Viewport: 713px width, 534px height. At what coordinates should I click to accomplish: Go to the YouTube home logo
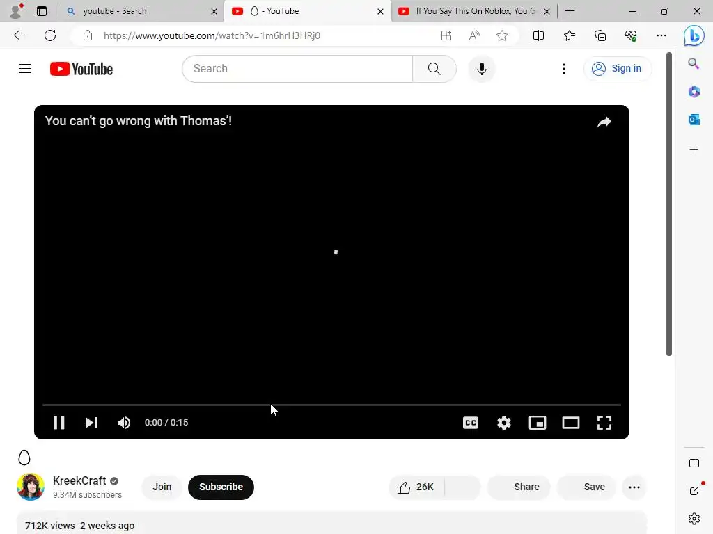(x=81, y=69)
